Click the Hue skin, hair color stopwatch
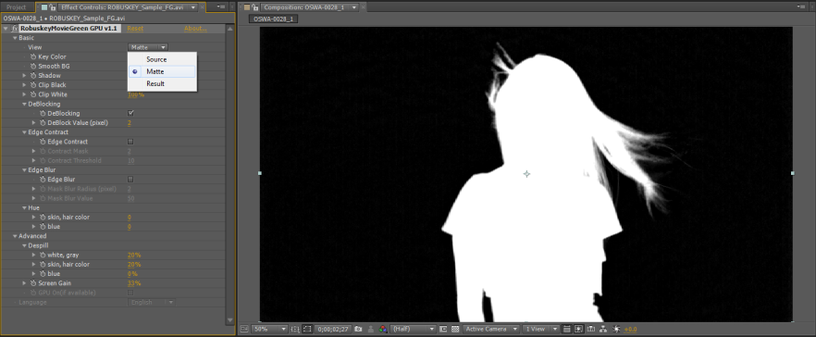816x337 pixels. [x=43, y=217]
